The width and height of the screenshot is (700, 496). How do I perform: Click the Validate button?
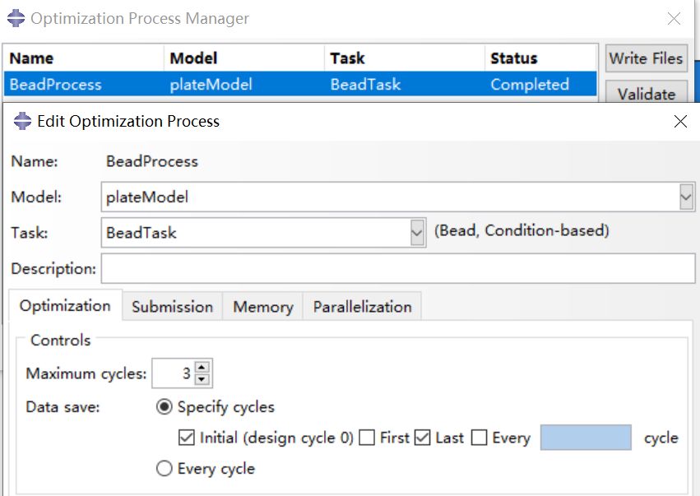click(x=646, y=93)
